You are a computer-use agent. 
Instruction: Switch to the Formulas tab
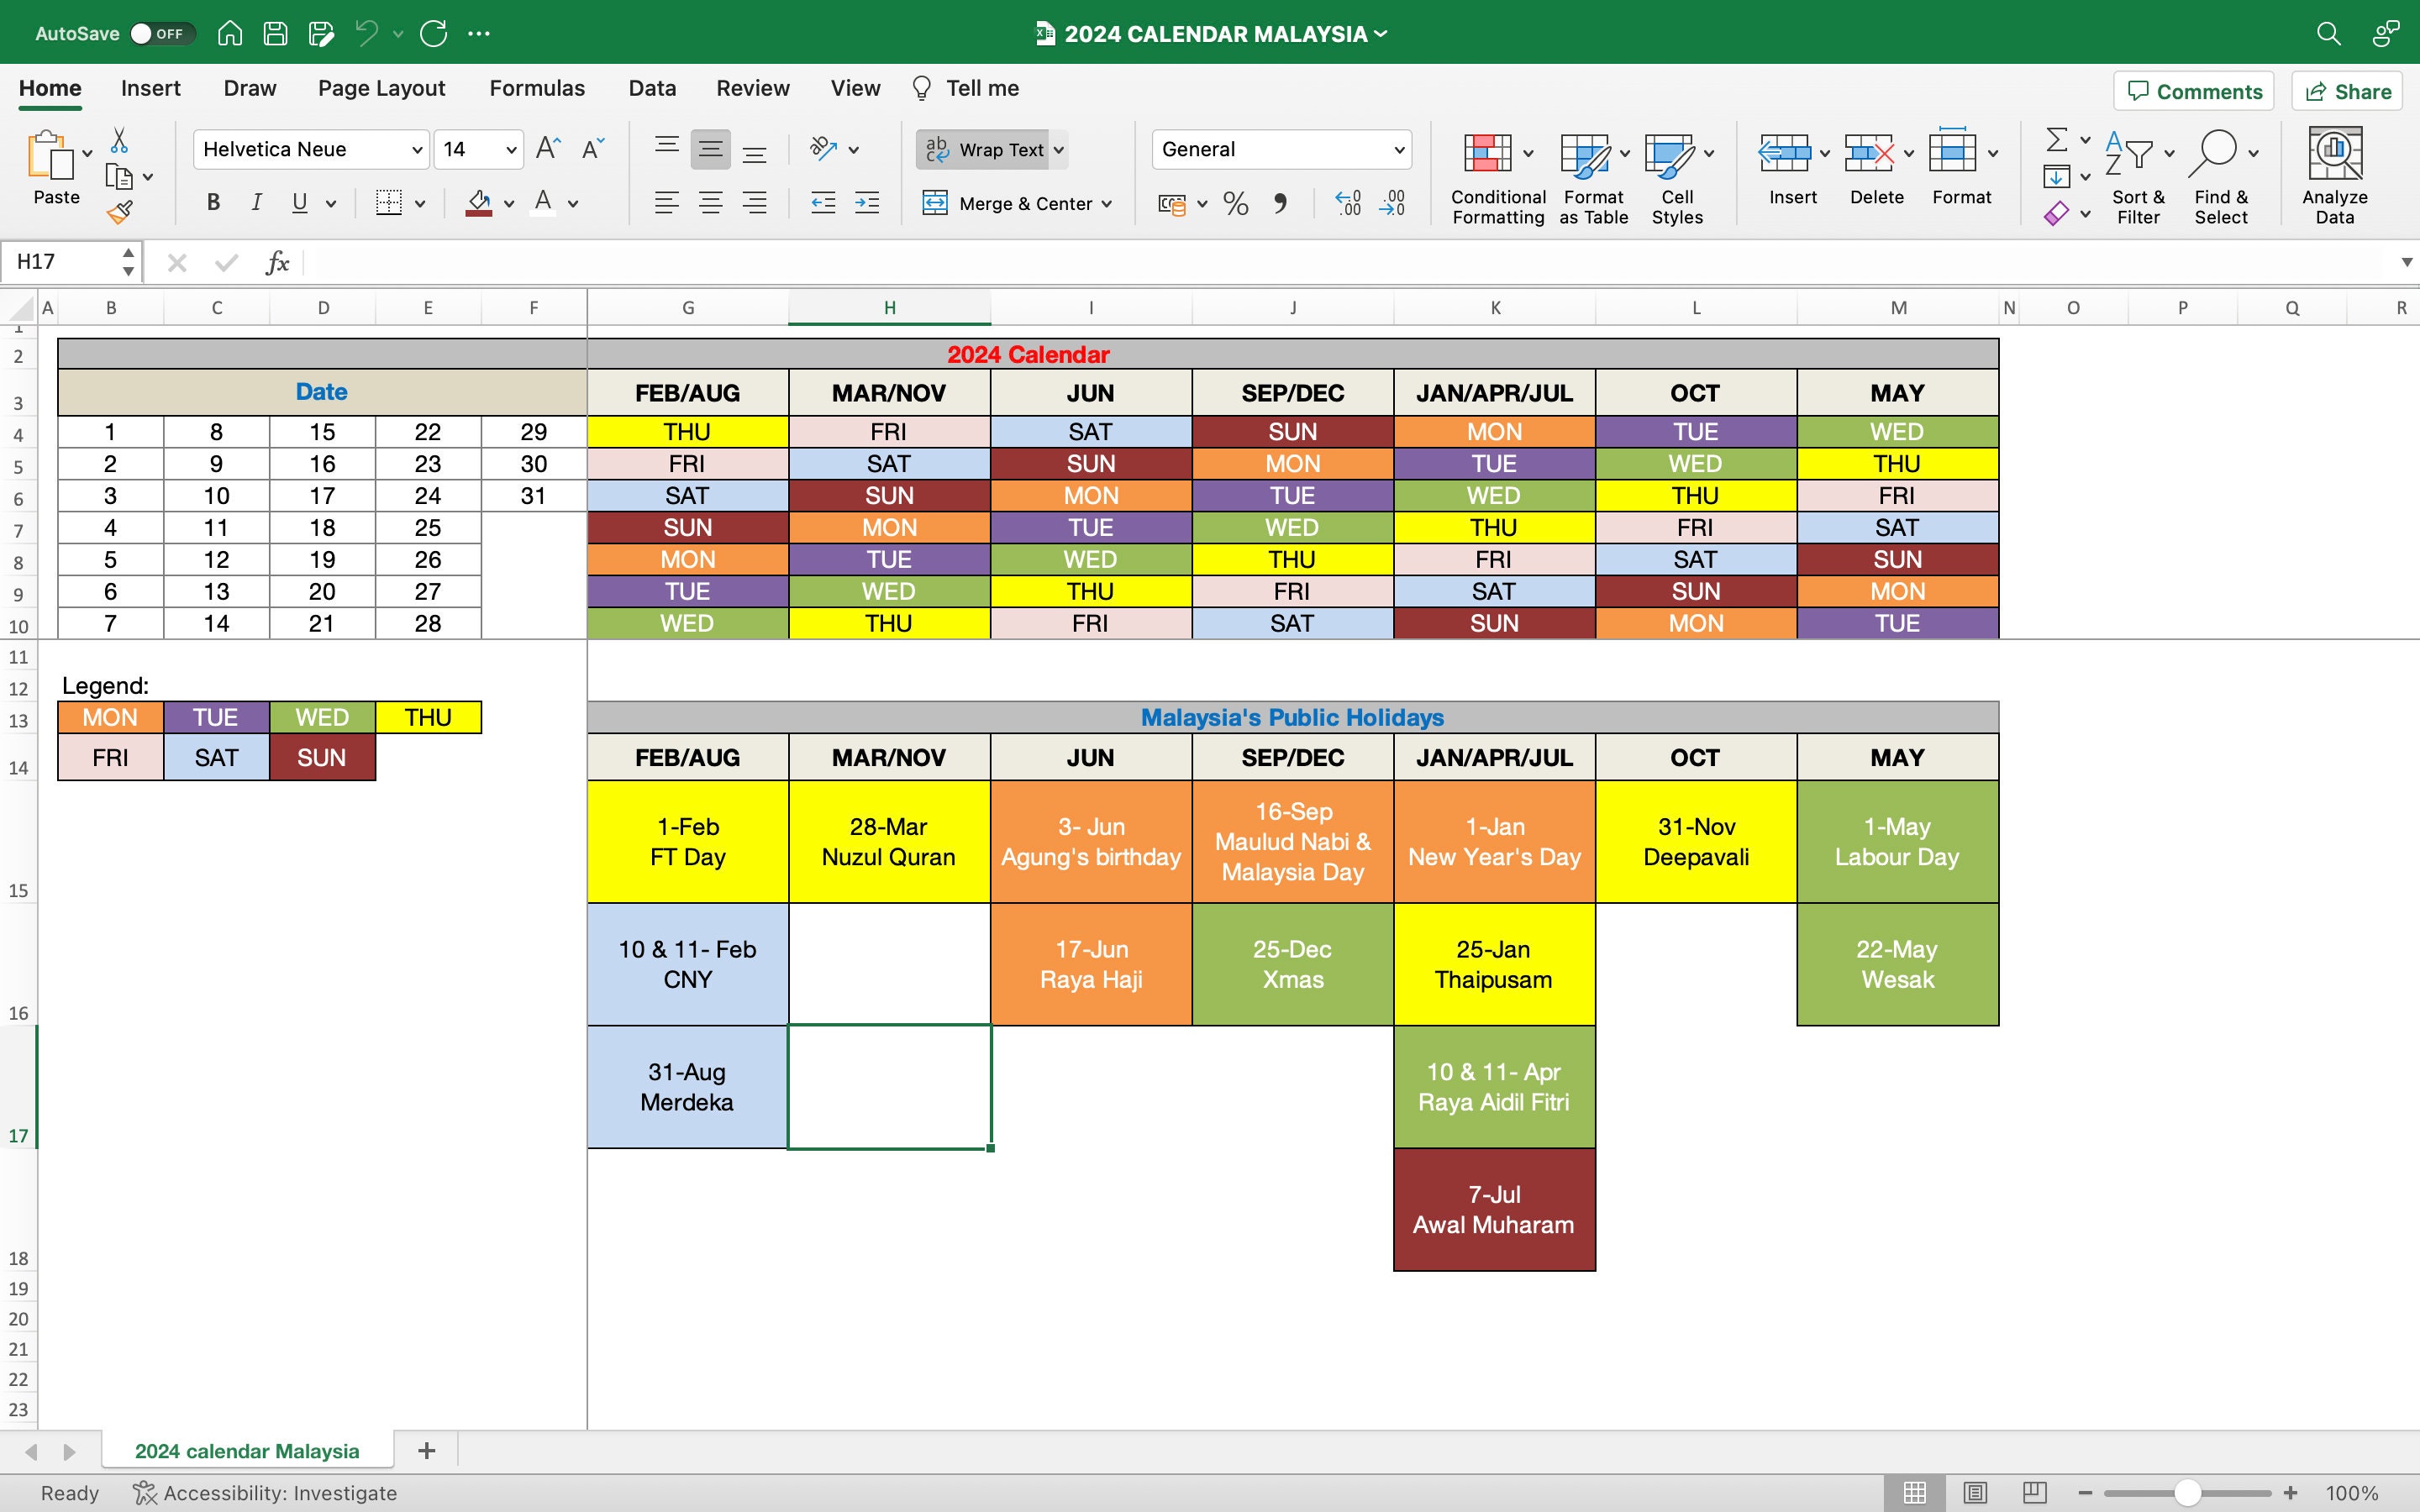tap(536, 88)
